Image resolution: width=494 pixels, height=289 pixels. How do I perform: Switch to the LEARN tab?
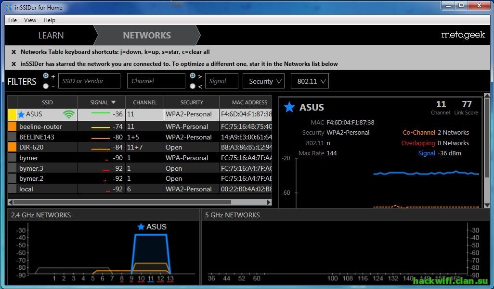pos(51,35)
